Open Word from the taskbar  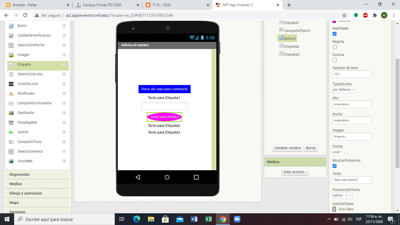pyautogui.click(x=194, y=219)
